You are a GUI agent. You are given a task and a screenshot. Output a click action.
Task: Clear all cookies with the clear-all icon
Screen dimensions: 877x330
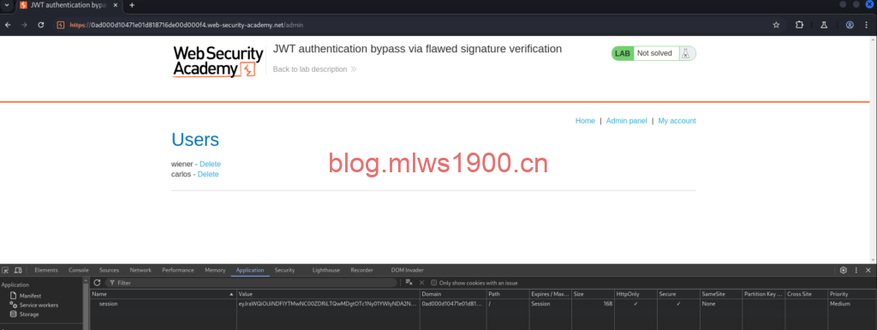click(x=409, y=283)
